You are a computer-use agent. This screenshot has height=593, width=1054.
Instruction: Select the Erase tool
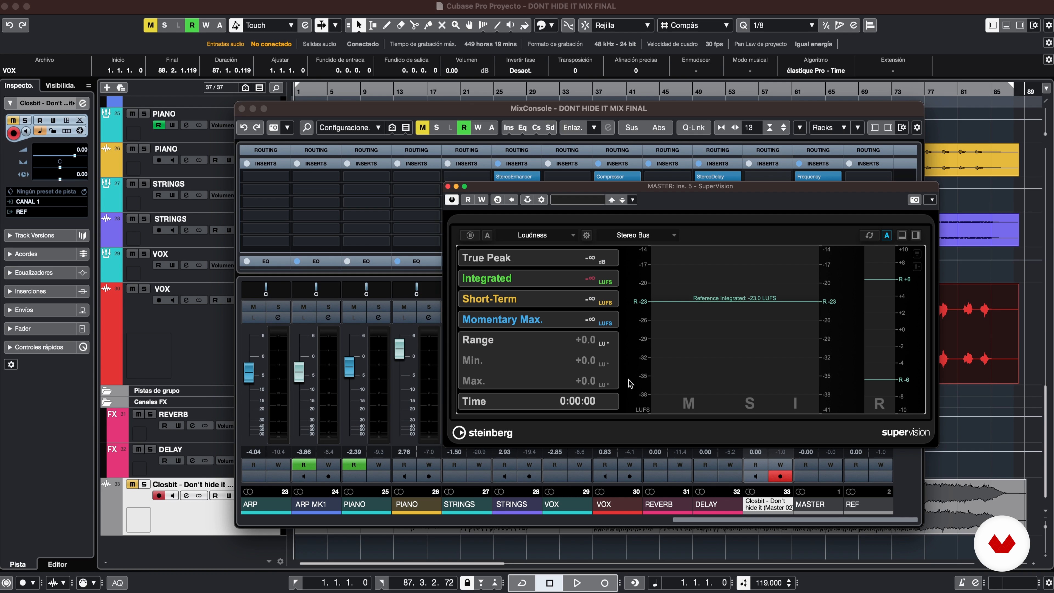click(400, 25)
